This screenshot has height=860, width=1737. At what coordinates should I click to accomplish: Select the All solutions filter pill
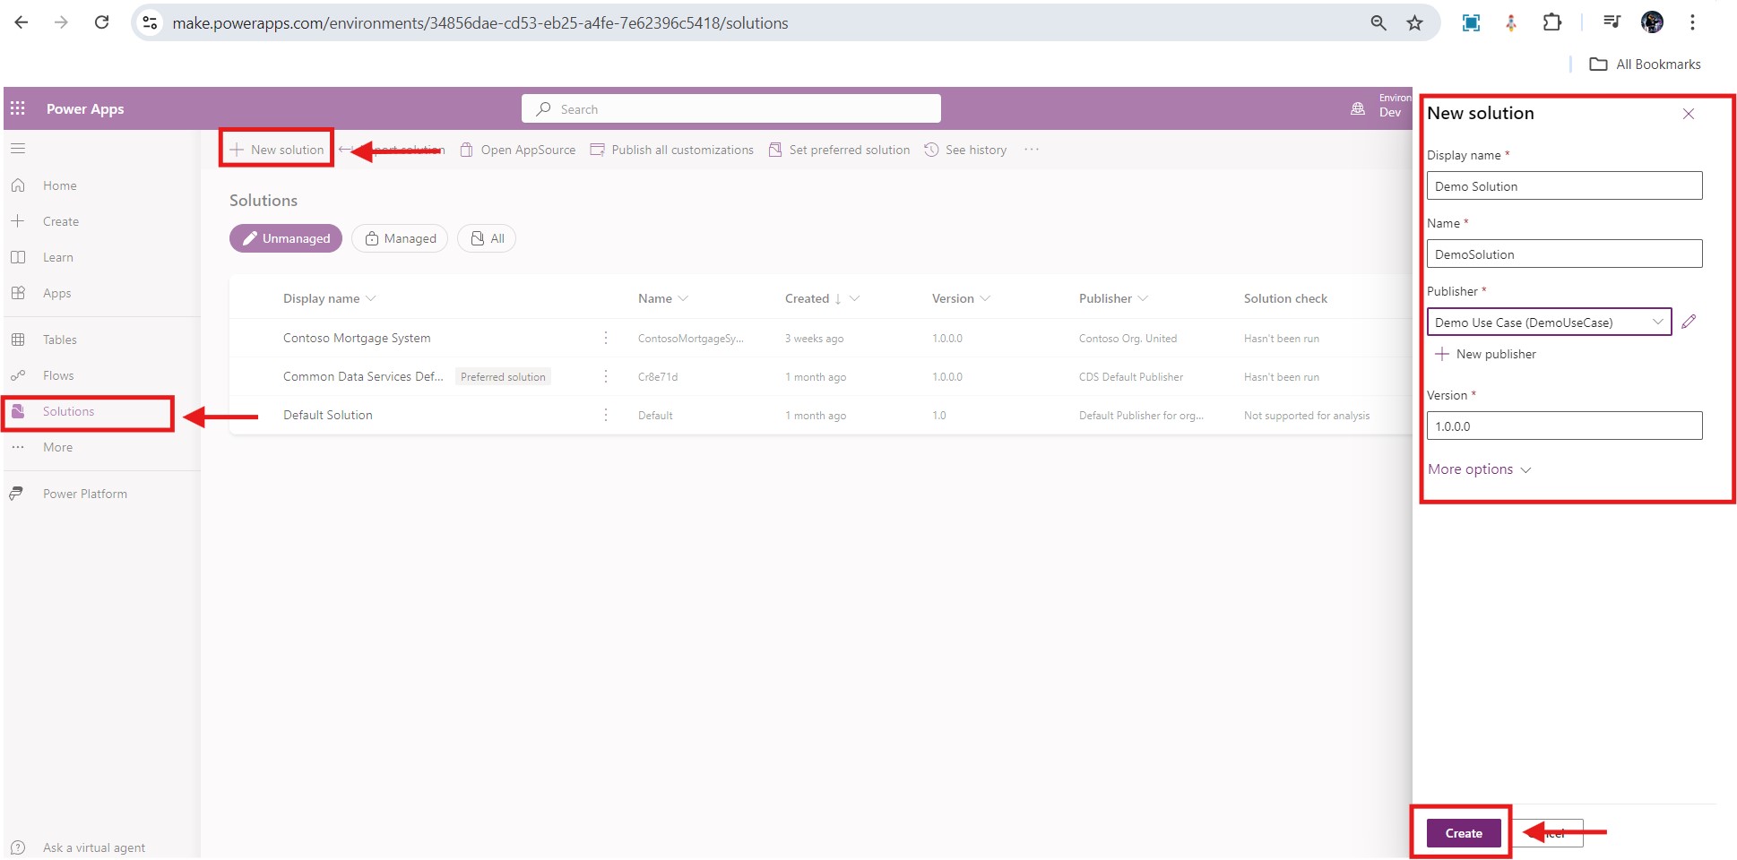487,238
